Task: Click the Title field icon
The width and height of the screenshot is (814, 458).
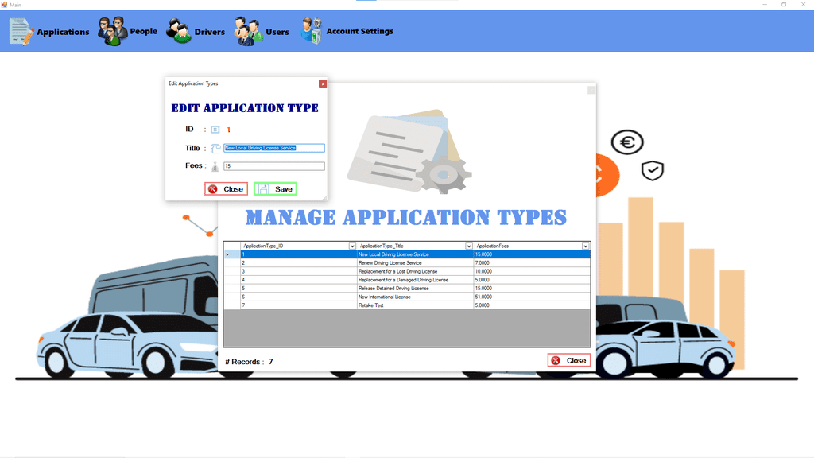Action: [x=215, y=149]
